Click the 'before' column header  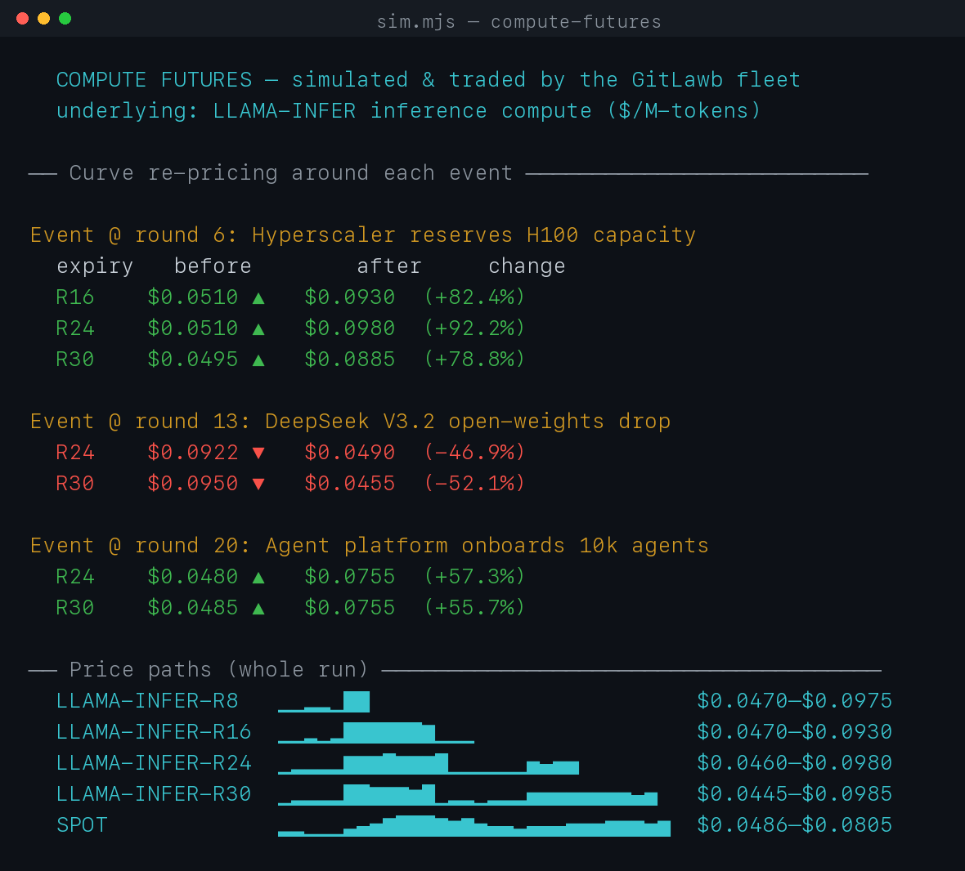pyautogui.click(x=213, y=266)
